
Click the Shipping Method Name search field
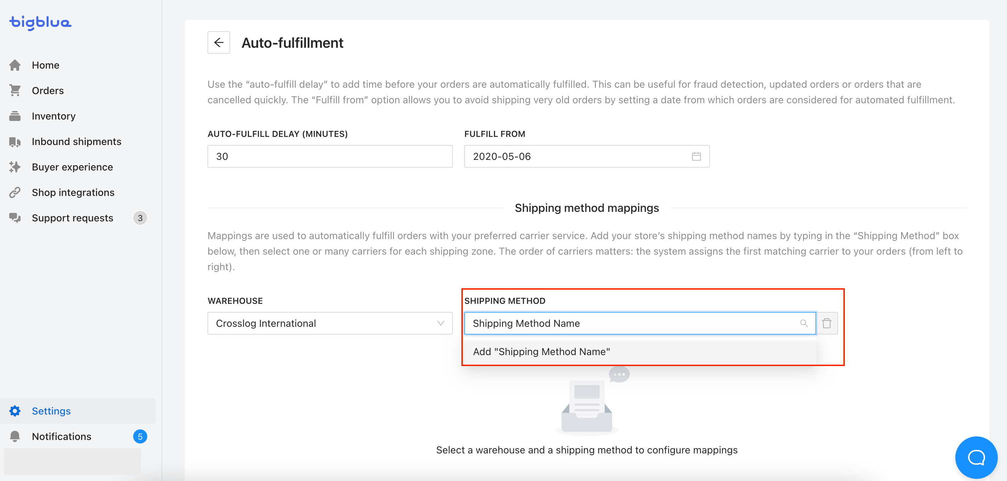click(x=640, y=323)
